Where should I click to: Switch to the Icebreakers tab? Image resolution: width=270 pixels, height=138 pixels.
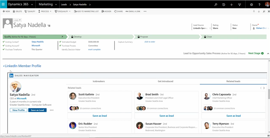pos(99,81)
